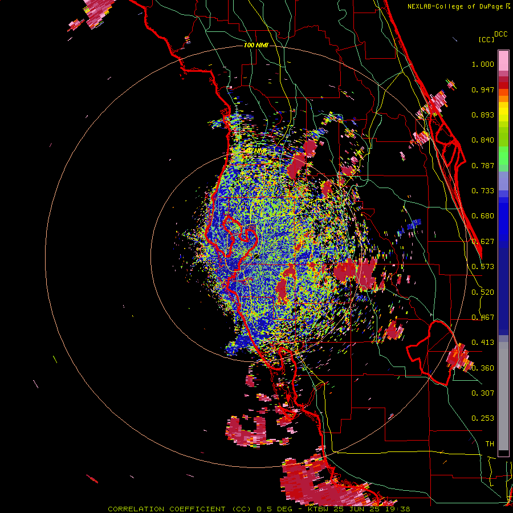The image size is (513, 513).
Task: Select the 0.840 scale value
Action: [x=483, y=140]
